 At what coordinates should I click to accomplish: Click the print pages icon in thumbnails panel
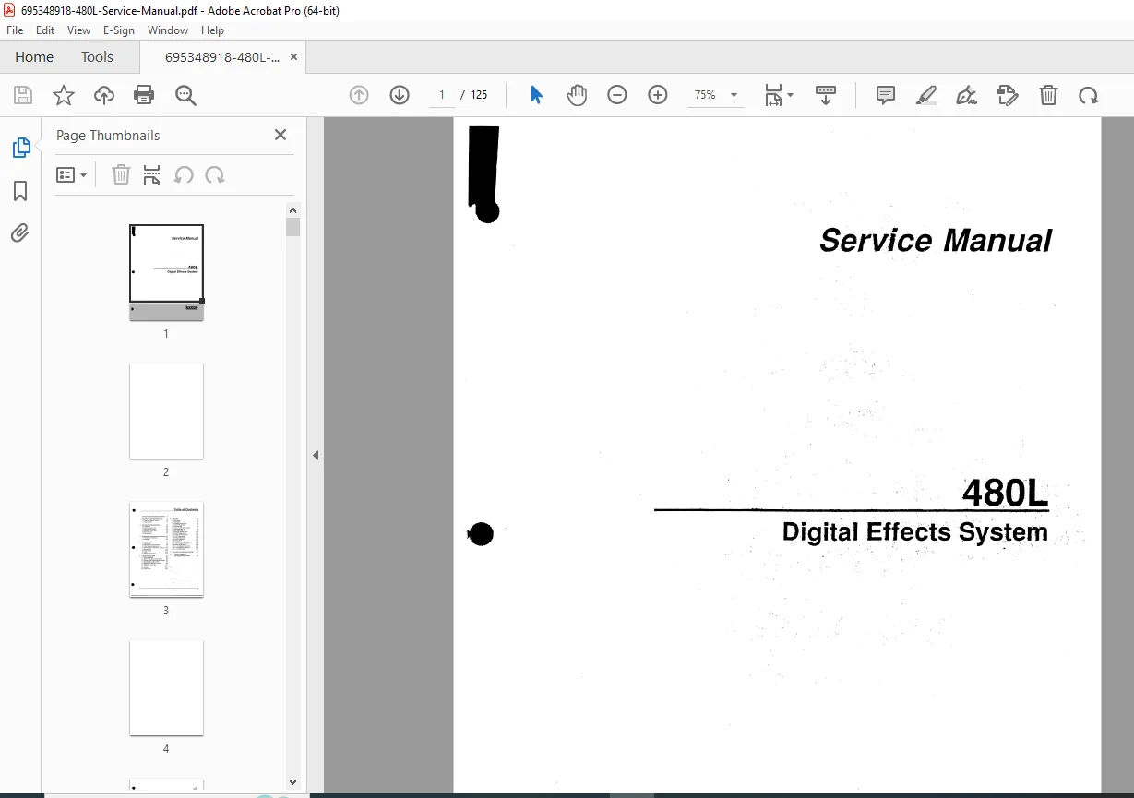tap(152, 174)
